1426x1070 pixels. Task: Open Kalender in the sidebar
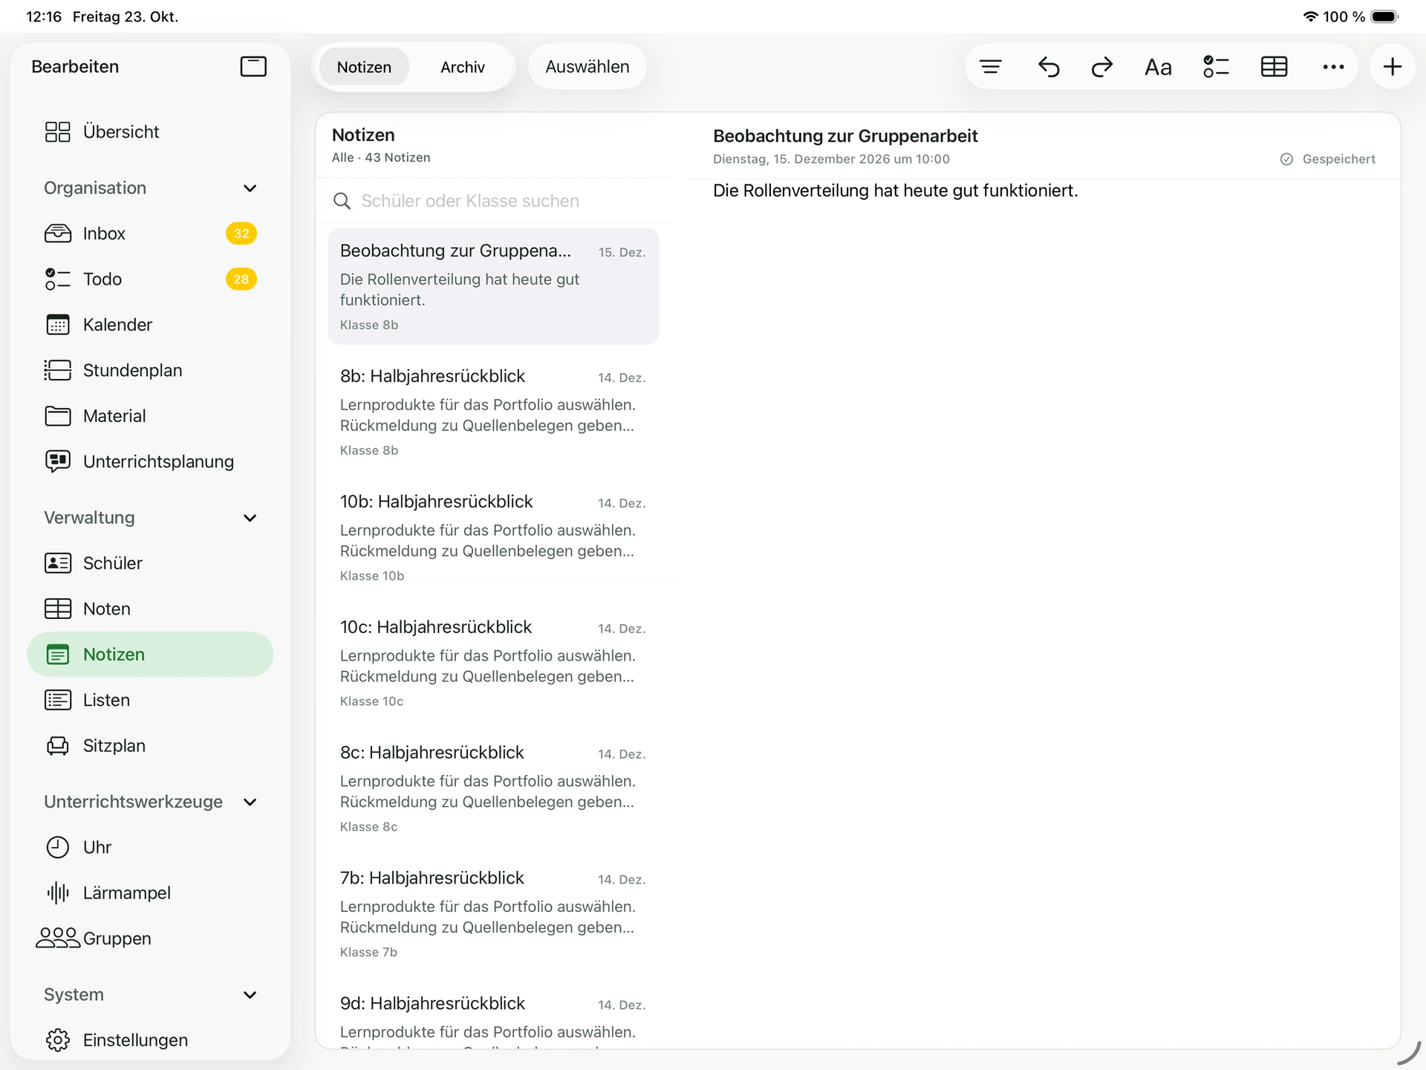coord(150,325)
